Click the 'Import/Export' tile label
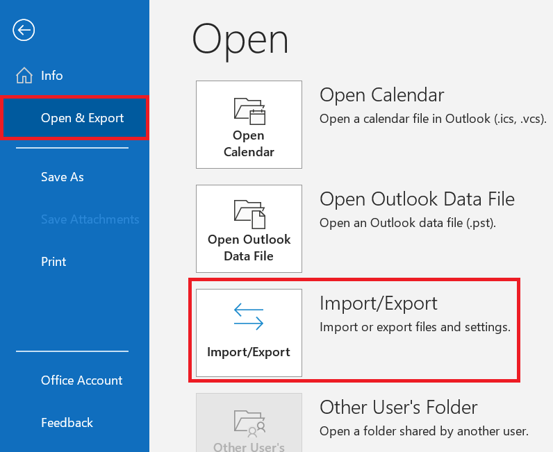 tap(249, 352)
